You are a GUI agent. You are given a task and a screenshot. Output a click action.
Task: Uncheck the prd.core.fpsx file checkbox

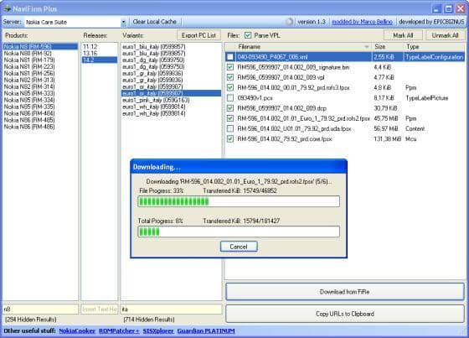click(x=230, y=138)
